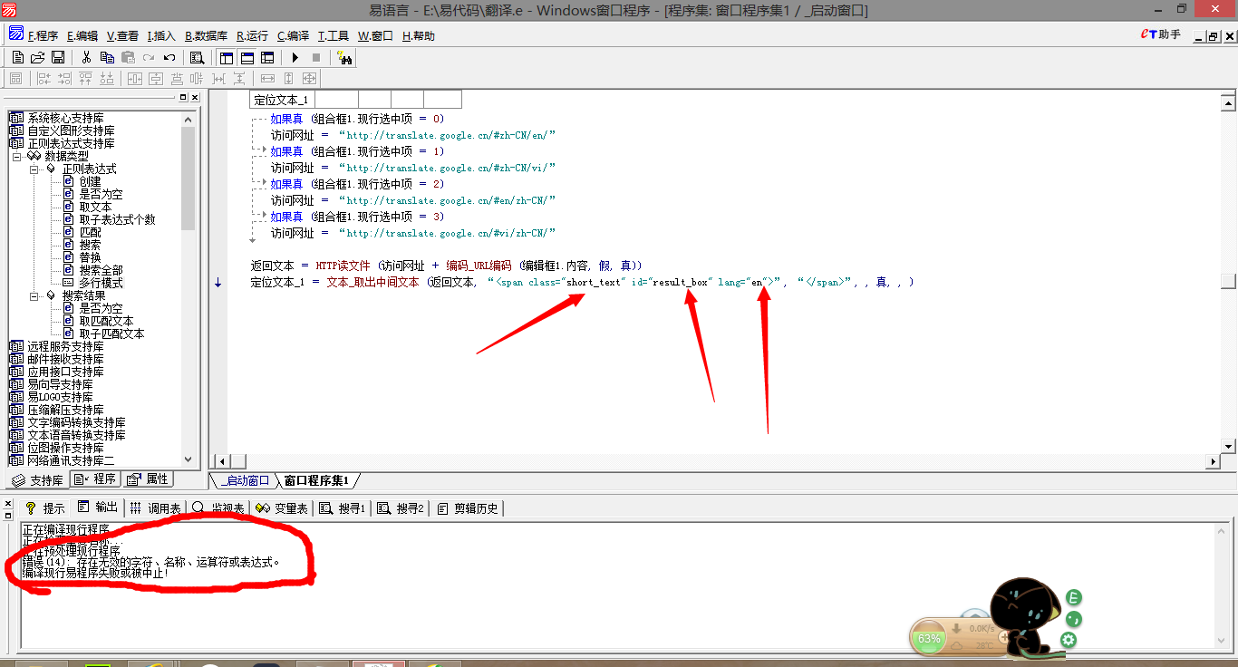Open the B.数据库 menu
The image size is (1238, 667).
[x=207, y=36]
